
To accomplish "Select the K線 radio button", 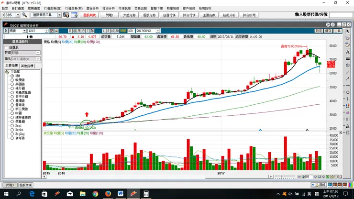I will [12, 76].
